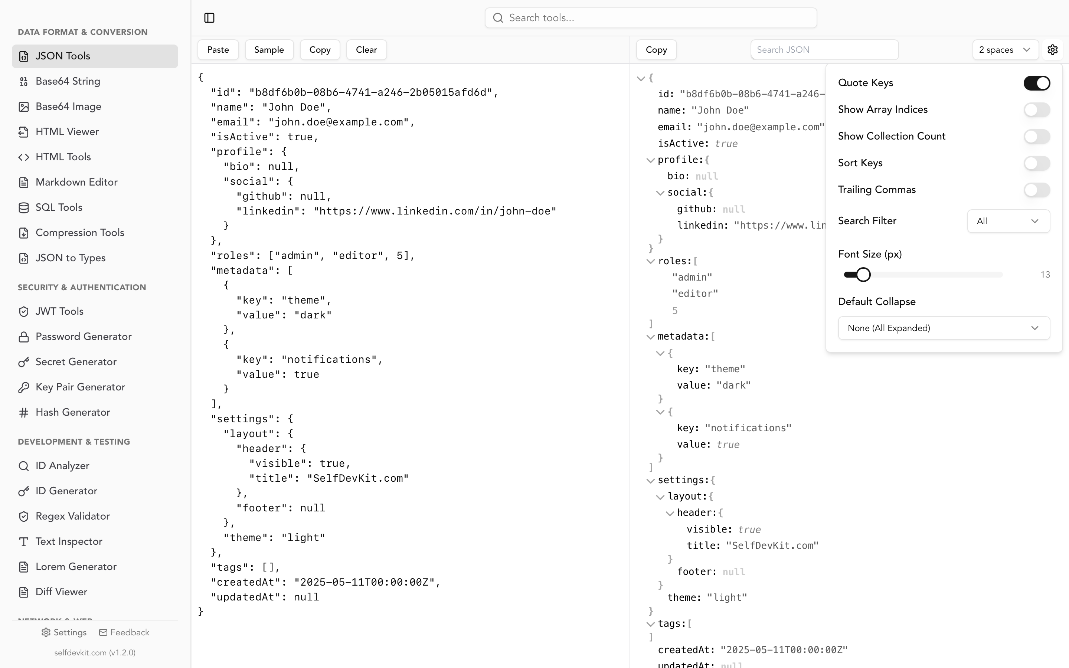The height and width of the screenshot is (668, 1069).
Task: Click the Settings gear icon in sidebar footer
Action: (46, 632)
